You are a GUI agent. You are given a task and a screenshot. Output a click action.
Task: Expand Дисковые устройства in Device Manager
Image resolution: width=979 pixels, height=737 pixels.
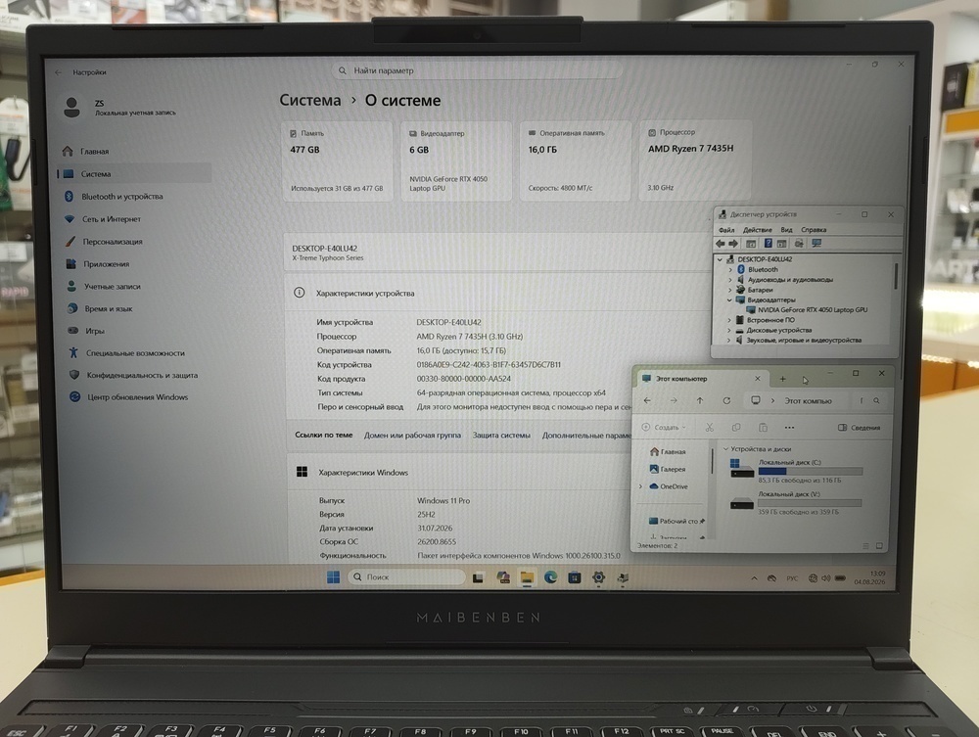tap(729, 330)
